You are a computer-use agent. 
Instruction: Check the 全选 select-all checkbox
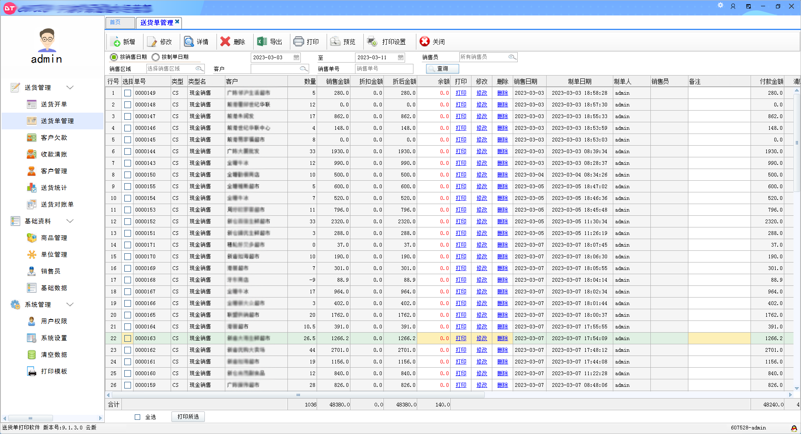(137, 417)
